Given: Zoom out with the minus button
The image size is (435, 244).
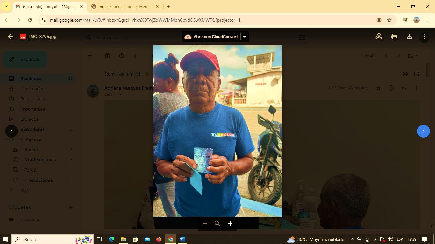Looking at the screenshot, I should pyautogui.click(x=205, y=224).
